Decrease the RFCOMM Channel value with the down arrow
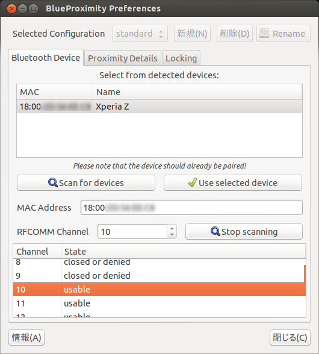 pos(172,235)
